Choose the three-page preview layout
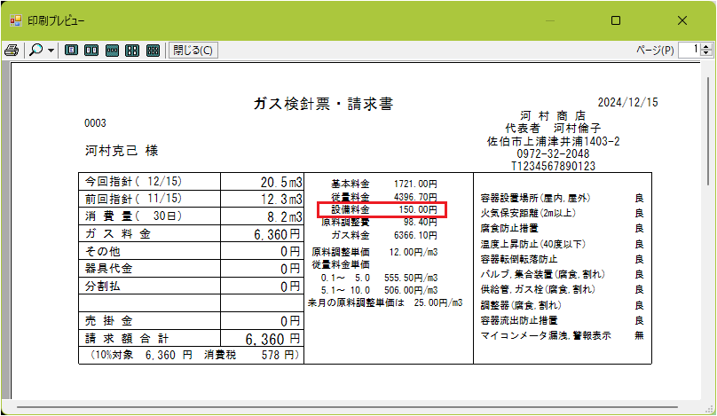Viewport: 717px width, 416px height. pyautogui.click(x=112, y=51)
